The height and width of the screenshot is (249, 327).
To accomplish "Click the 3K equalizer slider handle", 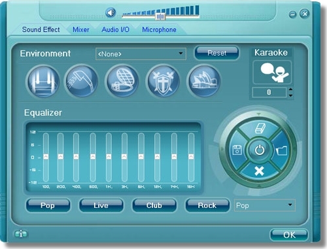I will click(x=124, y=157).
